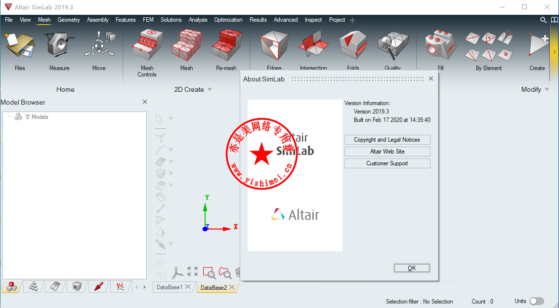Switch to the Analysis ribbon tab

click(198, 20)
